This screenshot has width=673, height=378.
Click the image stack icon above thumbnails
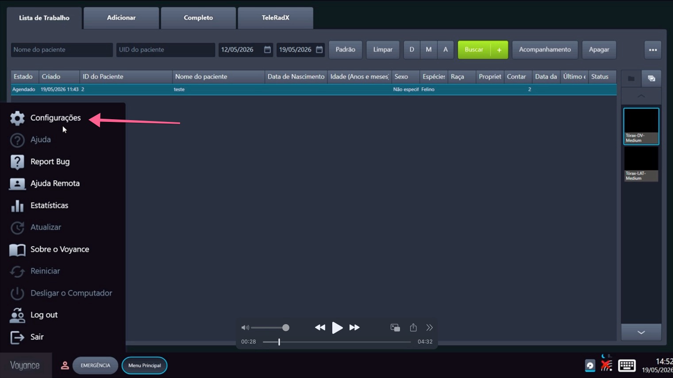click(x=651, y=79)
